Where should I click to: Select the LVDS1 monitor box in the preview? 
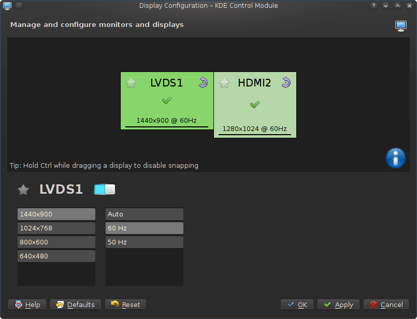coord(167,101)
